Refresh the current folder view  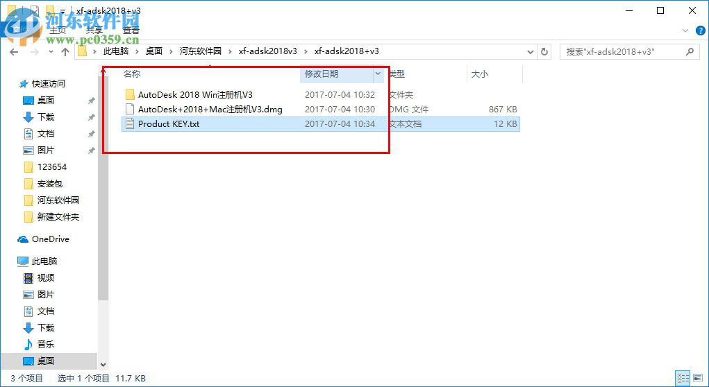(544, 52)
